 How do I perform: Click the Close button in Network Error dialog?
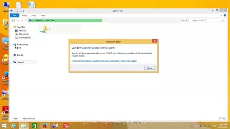150,68
